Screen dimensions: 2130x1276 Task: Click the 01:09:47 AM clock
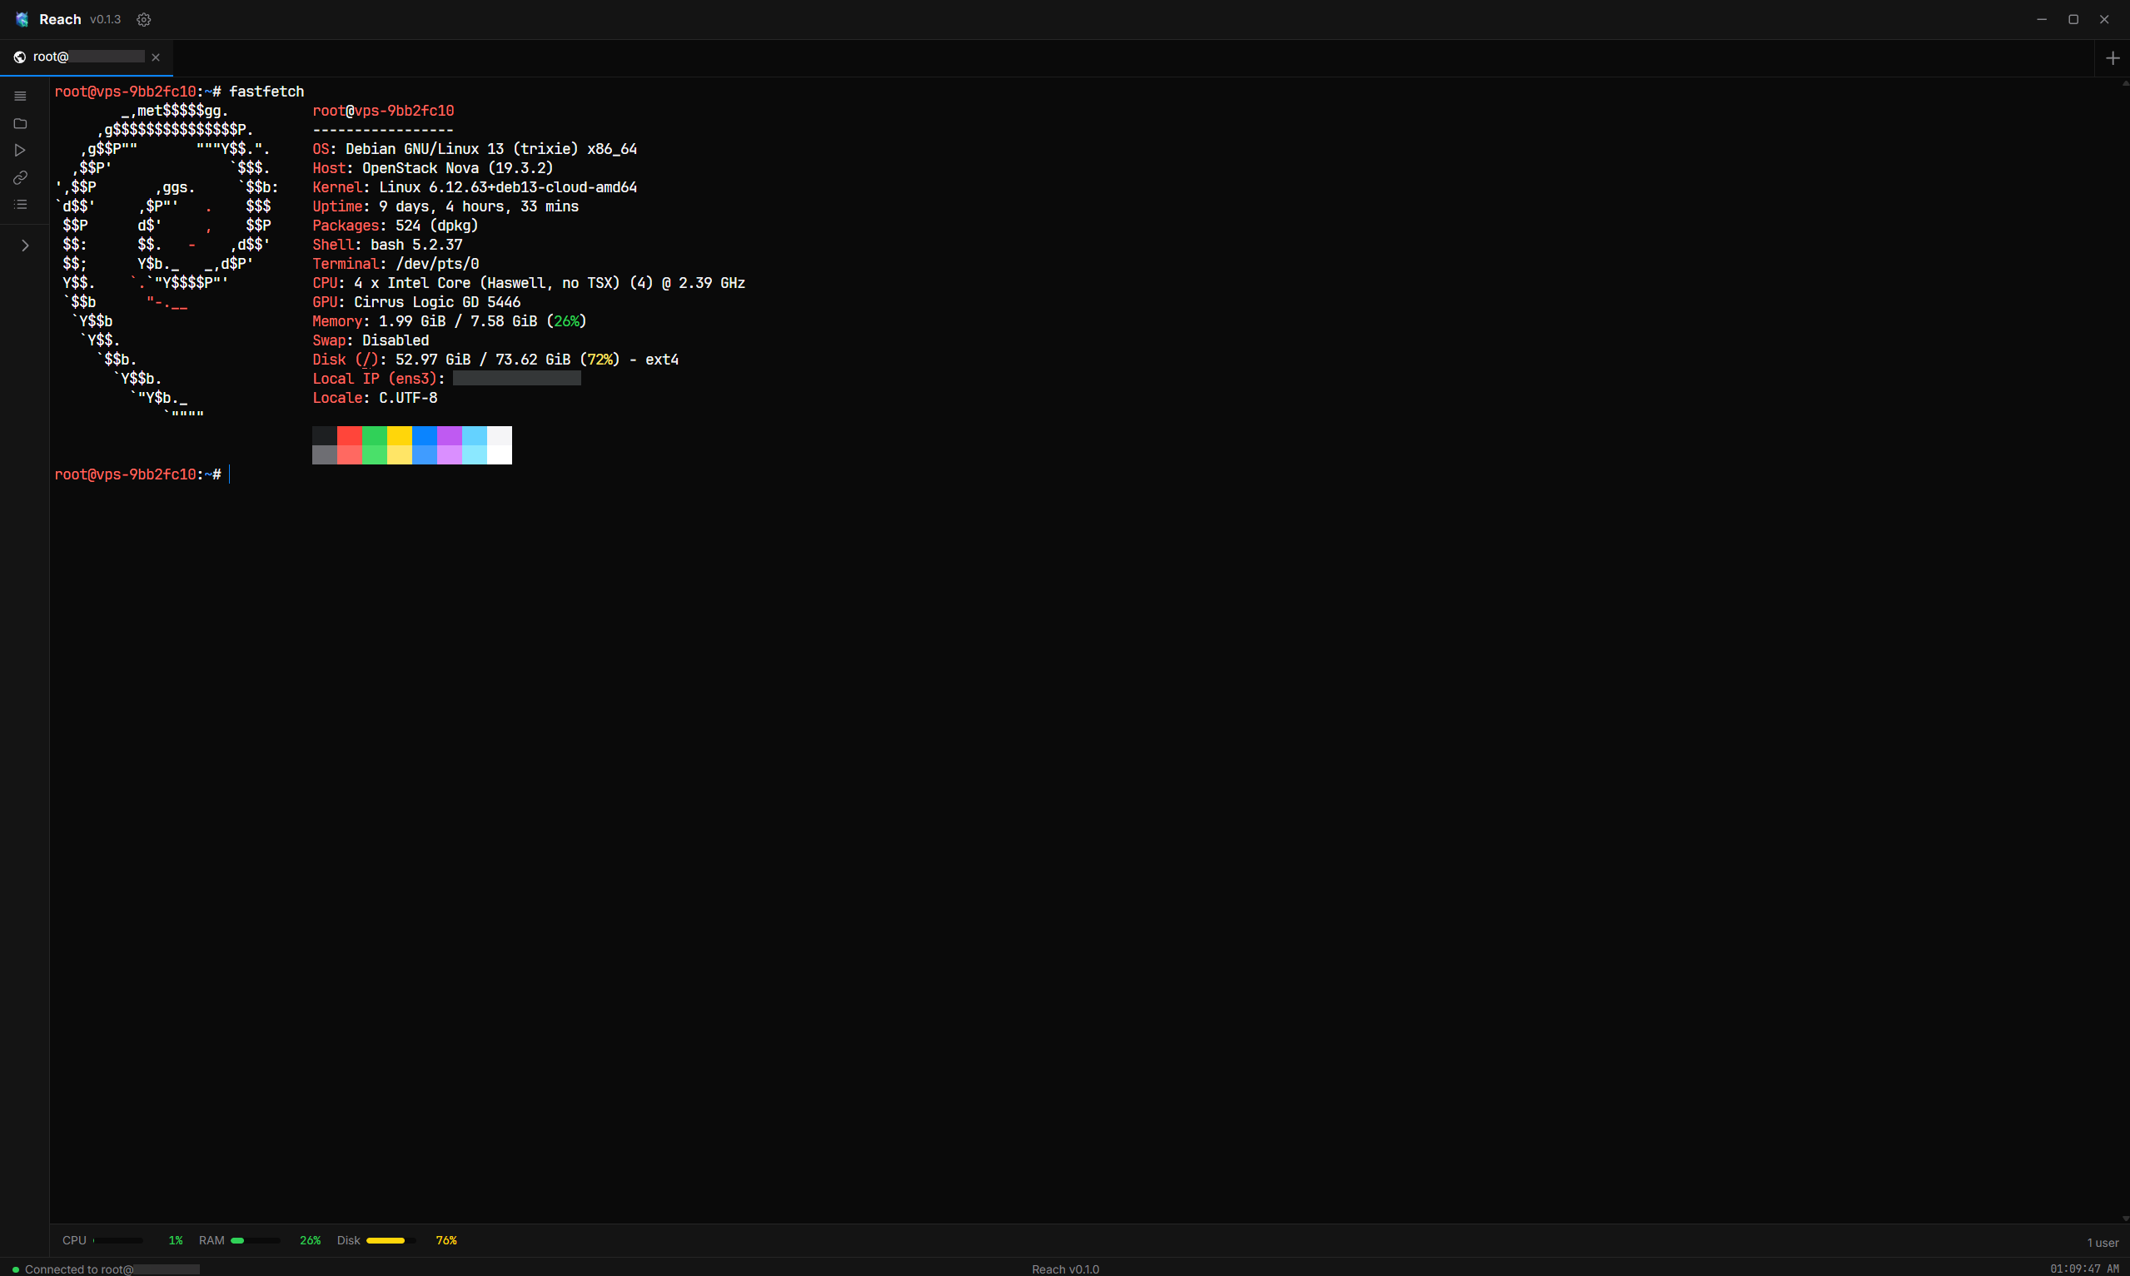(2084, 1269)
